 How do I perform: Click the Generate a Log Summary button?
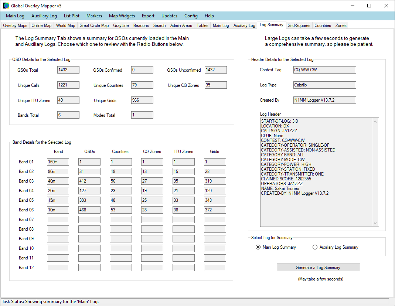[x=318, y=268]
